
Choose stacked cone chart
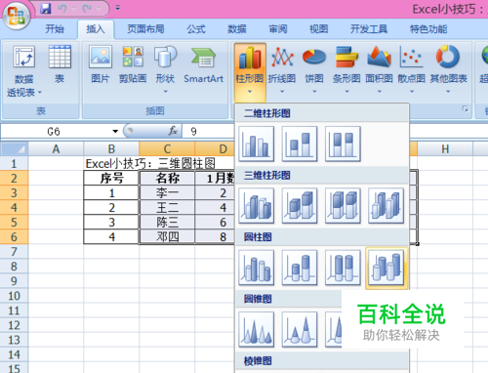[x=300, y=329]
